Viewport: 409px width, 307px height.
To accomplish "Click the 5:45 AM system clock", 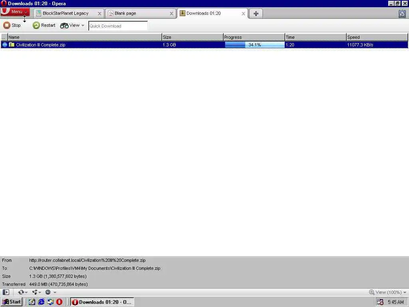I will coord(396,302).
